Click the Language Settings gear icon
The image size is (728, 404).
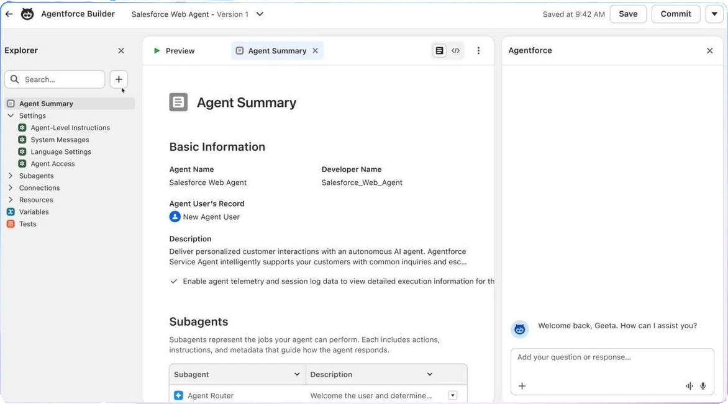click(22, 151)
